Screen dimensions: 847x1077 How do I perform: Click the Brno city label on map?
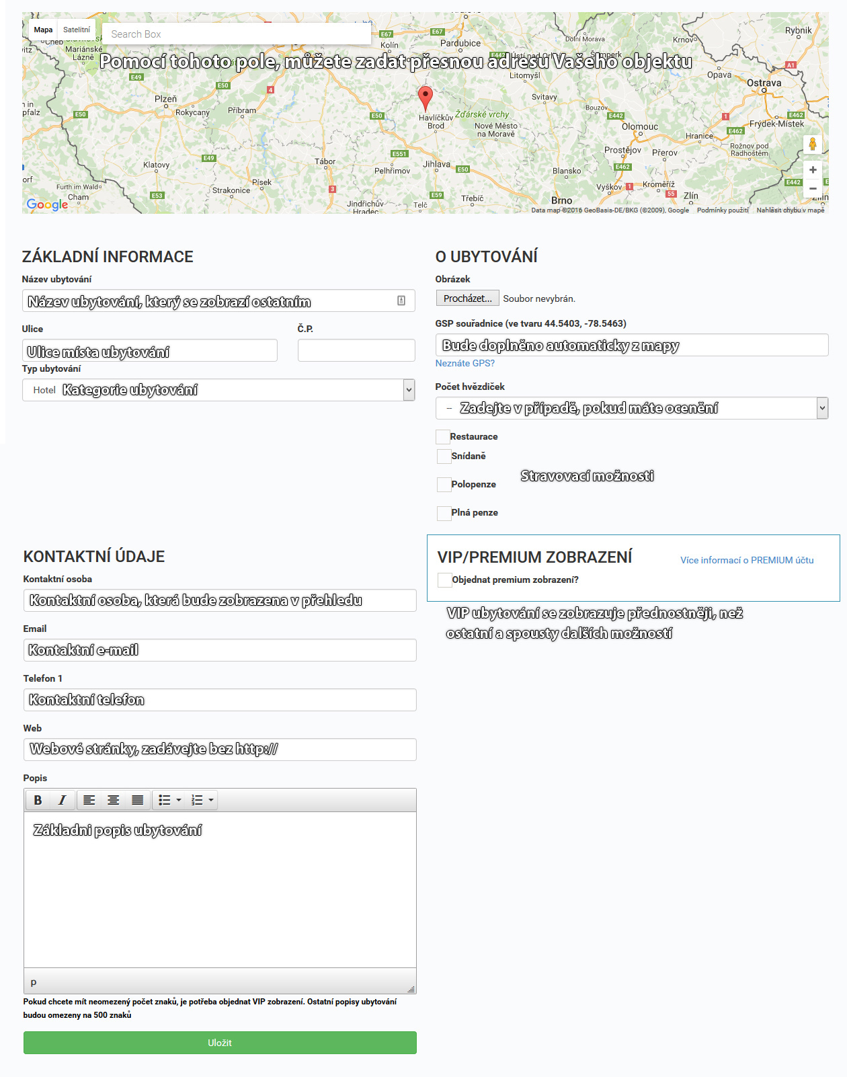[562, 200]
